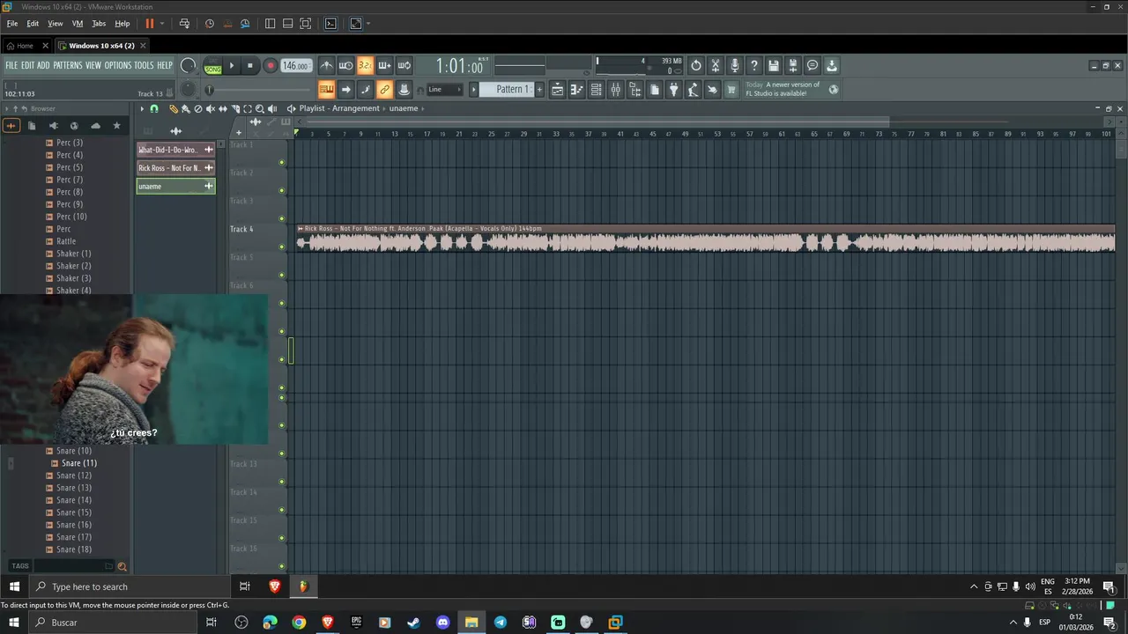Click the VMware pause virtual machine button
Viewport: 1128px width, 634px height.
(x=150, y=24)
